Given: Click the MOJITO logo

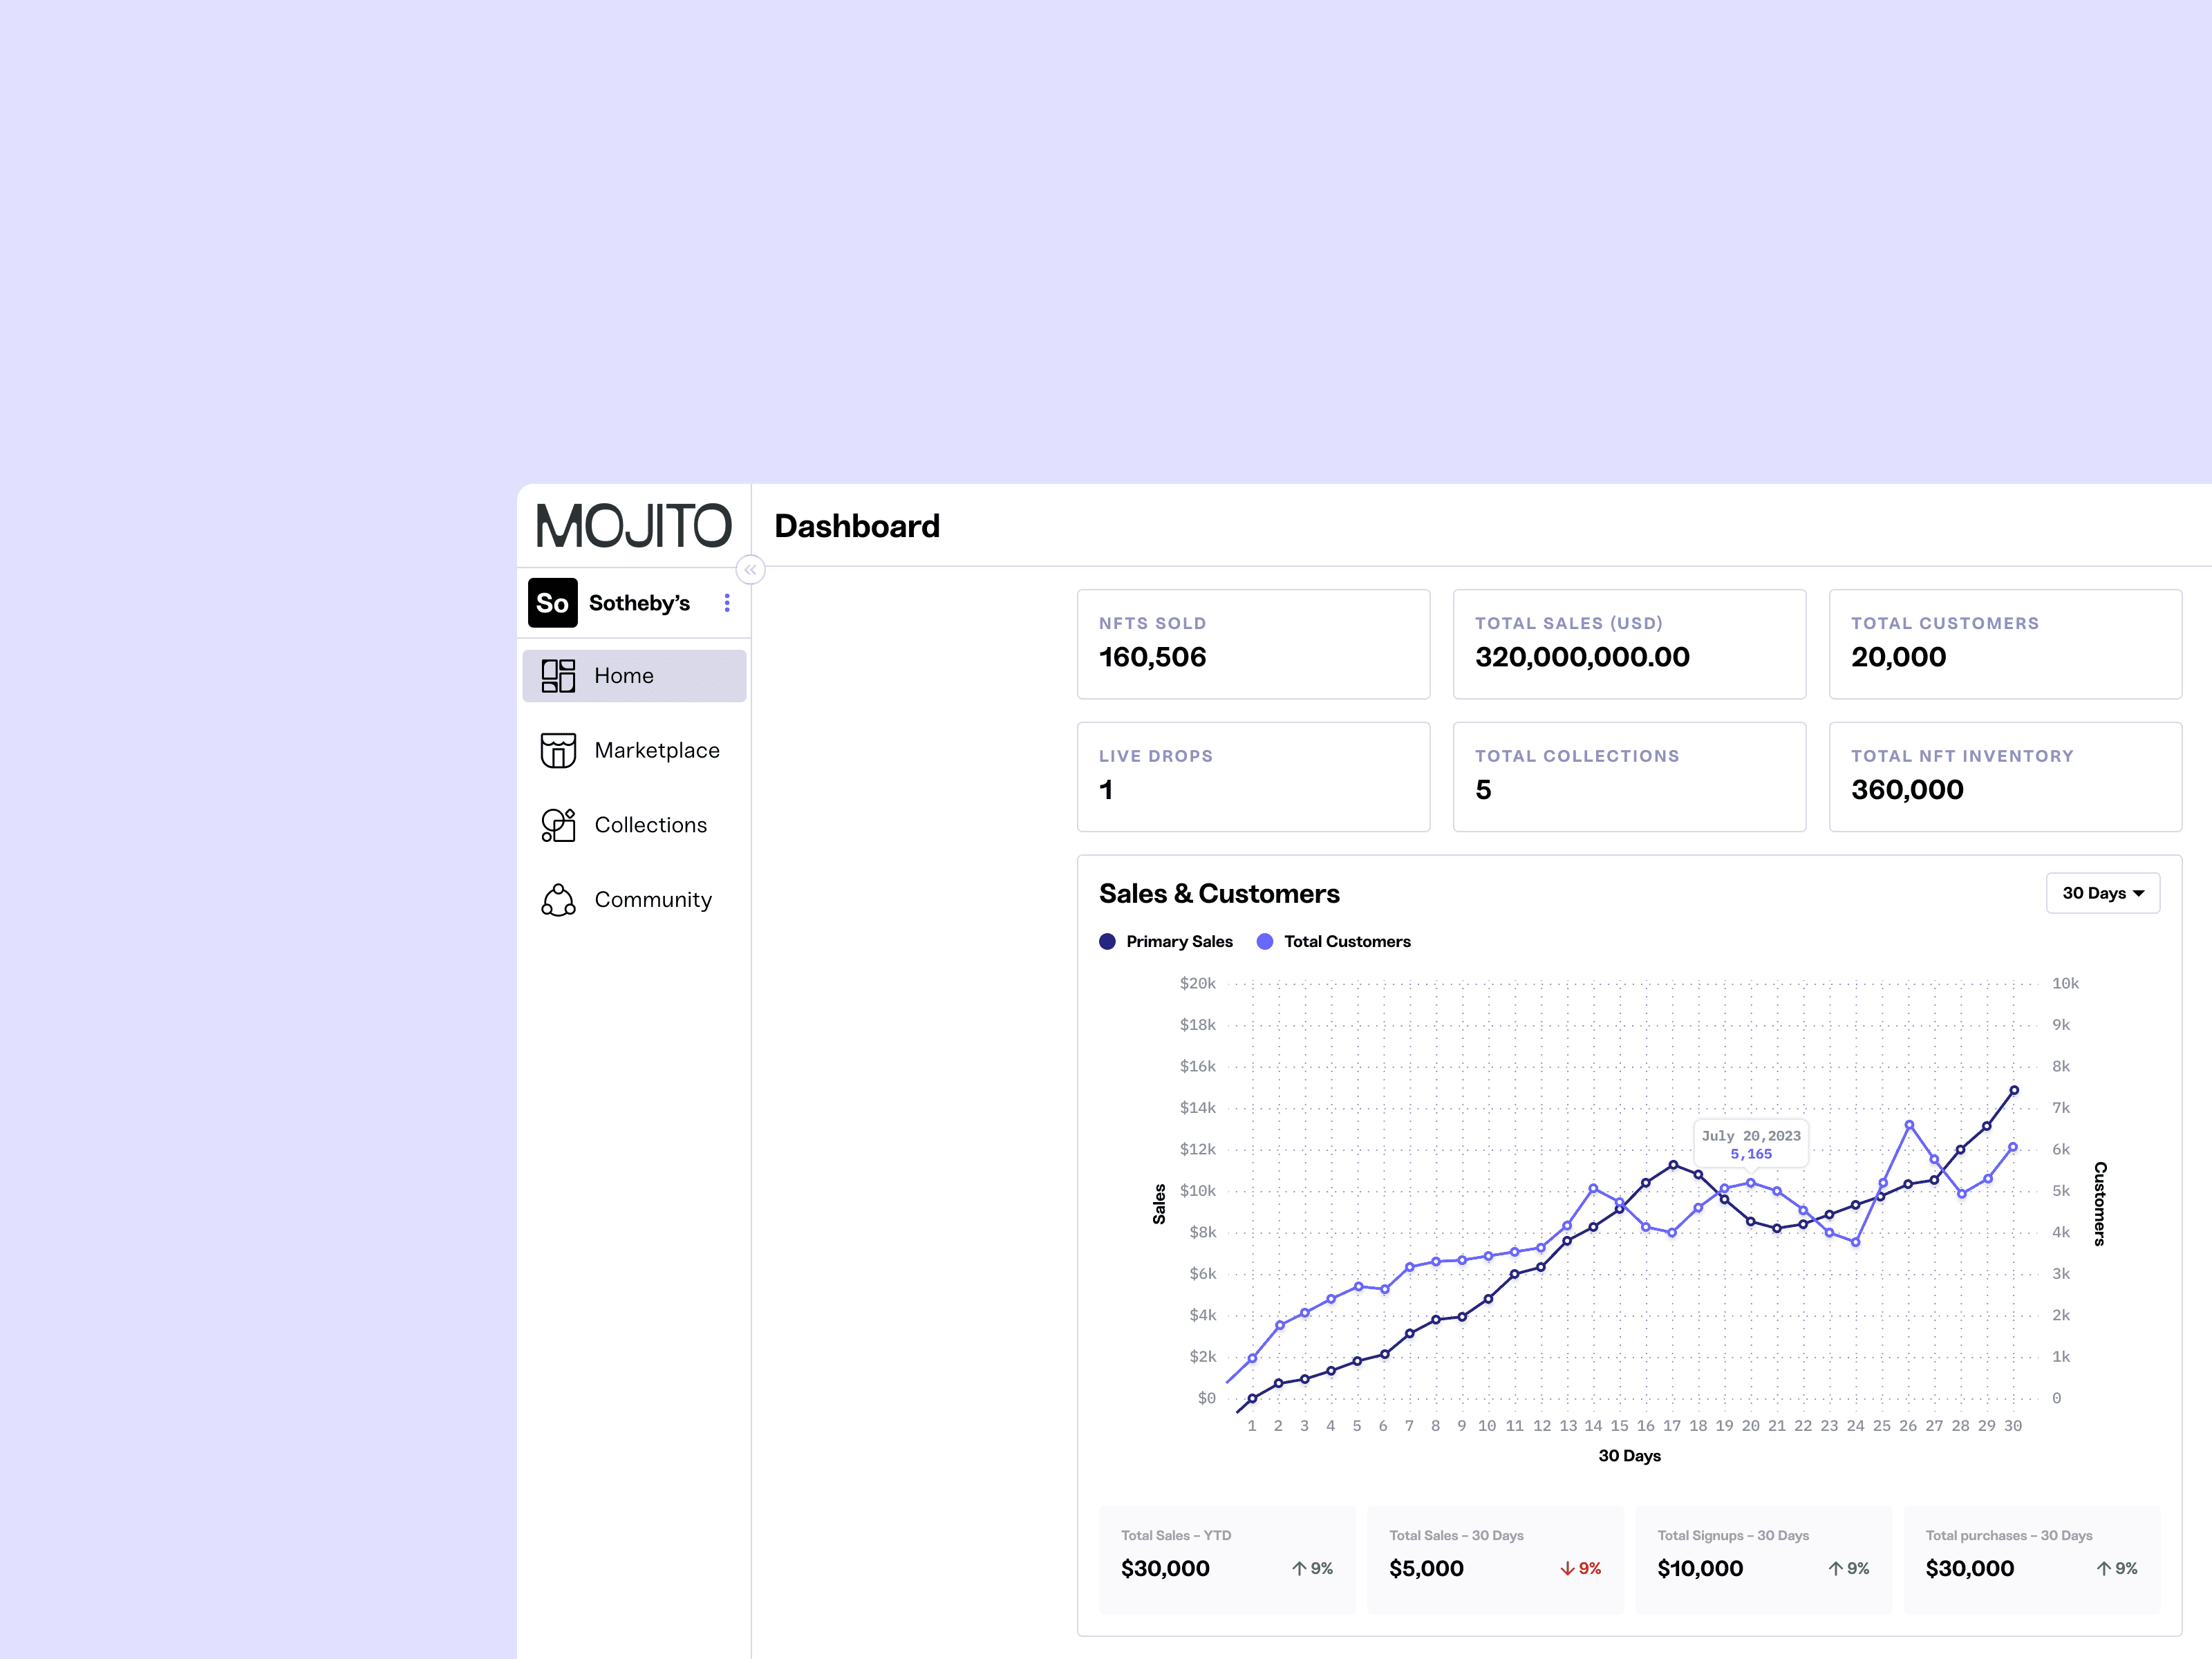Looking at the screenshot, I should click(634, 526).
